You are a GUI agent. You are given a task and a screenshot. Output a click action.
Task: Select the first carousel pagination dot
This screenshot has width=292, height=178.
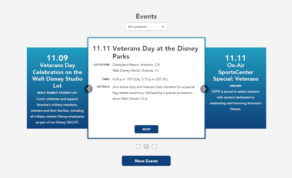point(138,146)
